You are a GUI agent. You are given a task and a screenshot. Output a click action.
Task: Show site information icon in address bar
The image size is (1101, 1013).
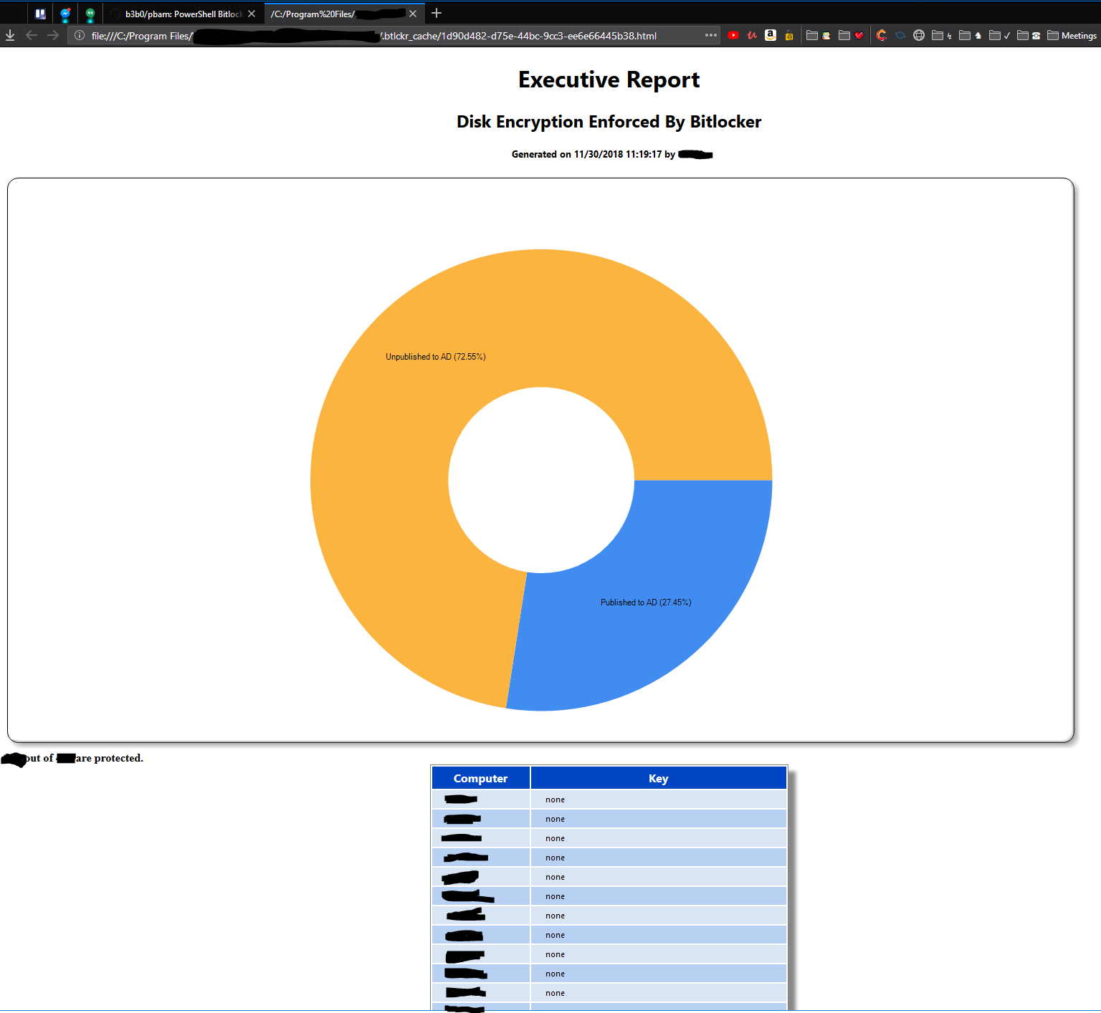point(80,35)
